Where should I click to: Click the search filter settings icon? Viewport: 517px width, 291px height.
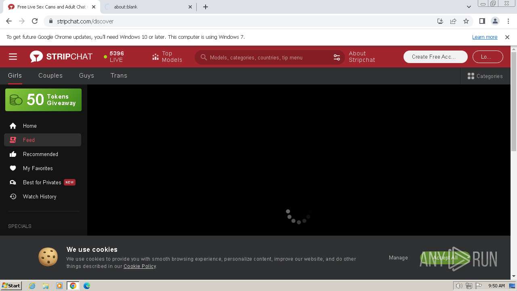(337, 57)
